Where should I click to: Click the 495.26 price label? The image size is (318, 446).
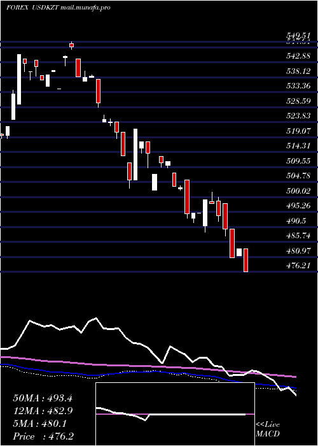click(298, 206)
